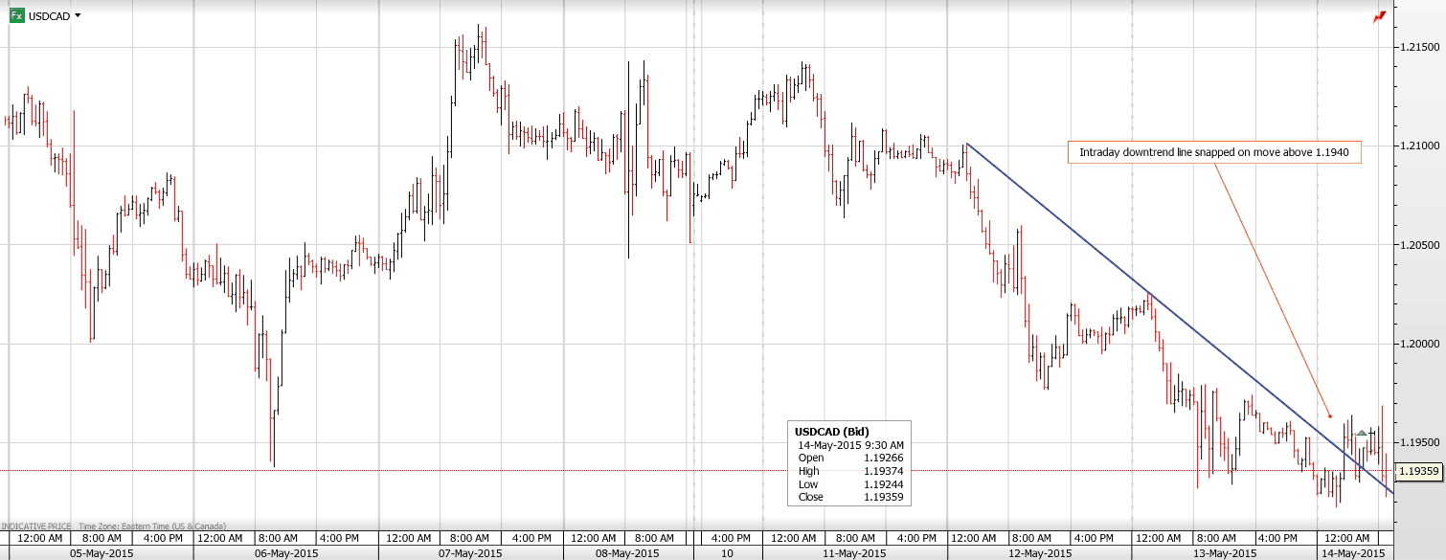This screenshot has height=560, width=1446.
Task: Click the small green triangle marker on chart
Action: pos(1362,435)
